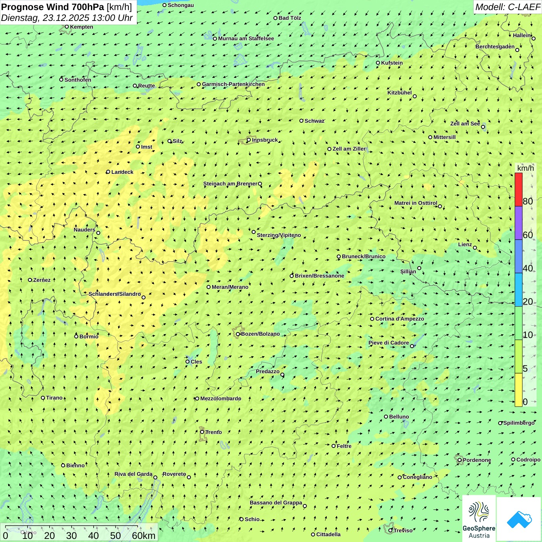Click the Bormio label
542x542 pixels.
[x=89, y=336]
